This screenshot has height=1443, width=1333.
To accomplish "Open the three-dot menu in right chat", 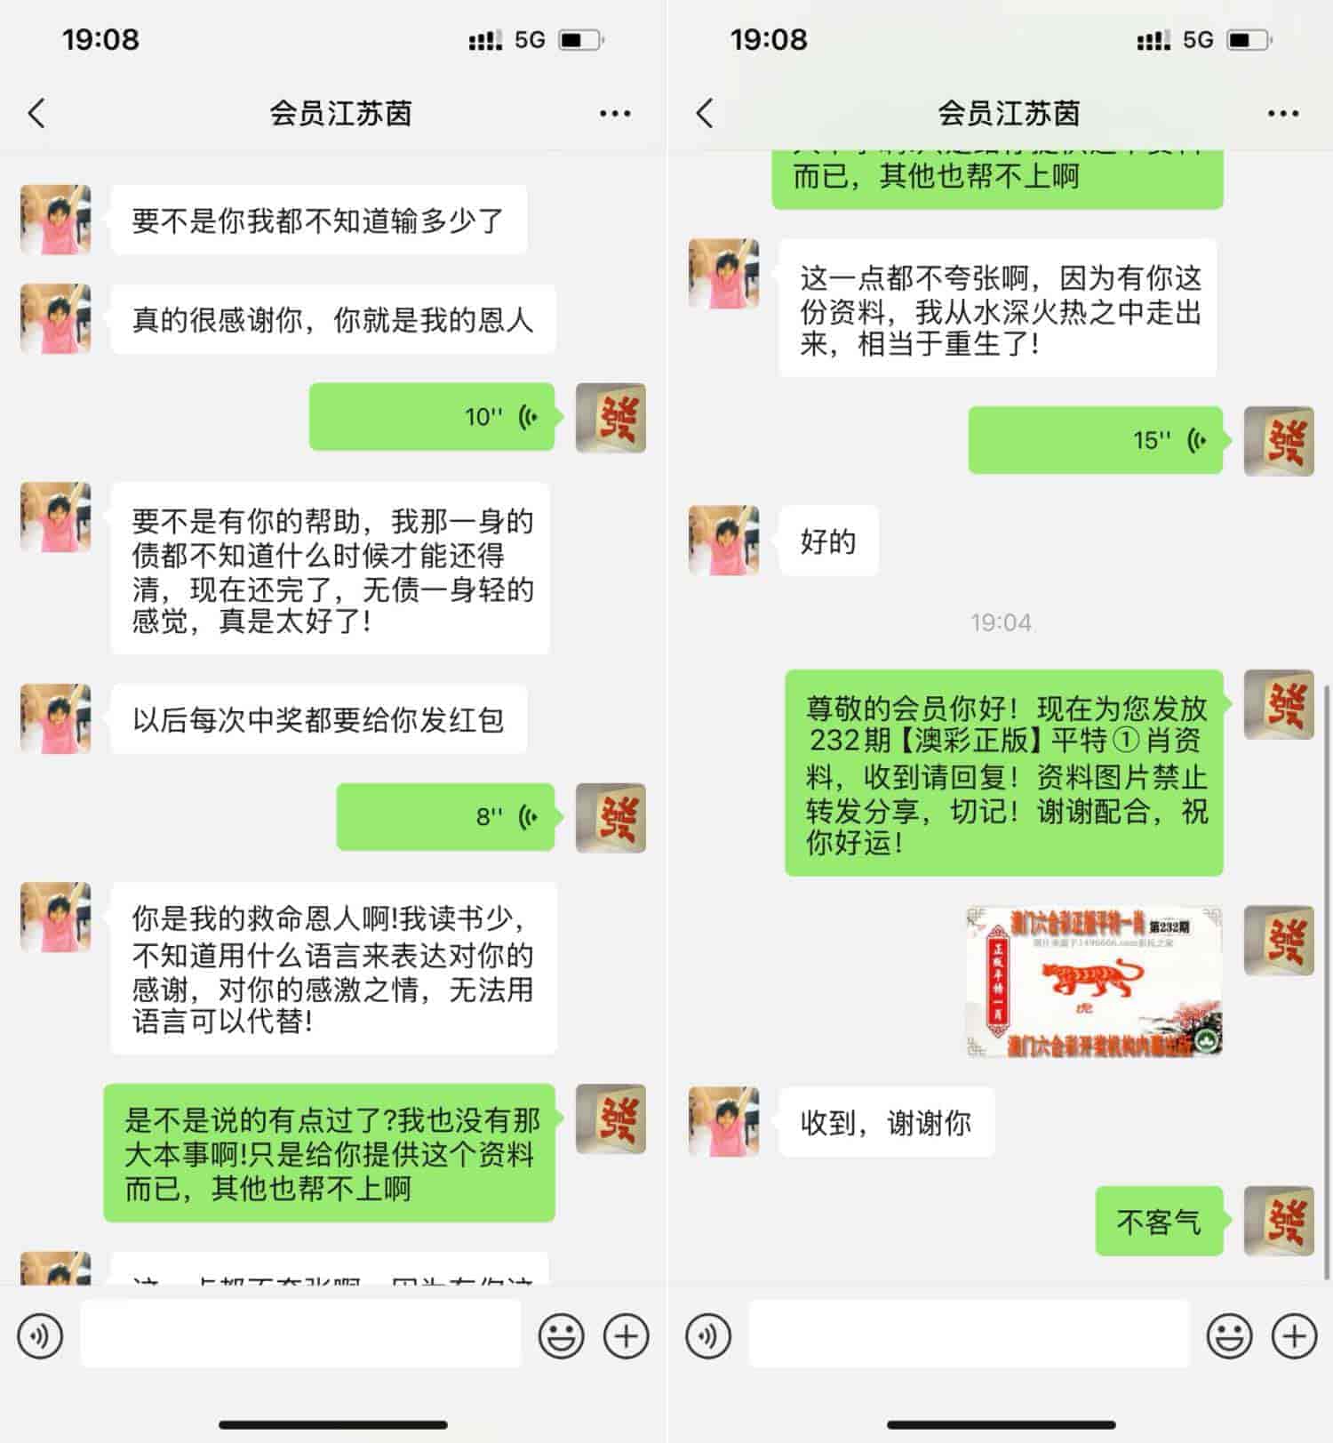I will coord(1283,114).
